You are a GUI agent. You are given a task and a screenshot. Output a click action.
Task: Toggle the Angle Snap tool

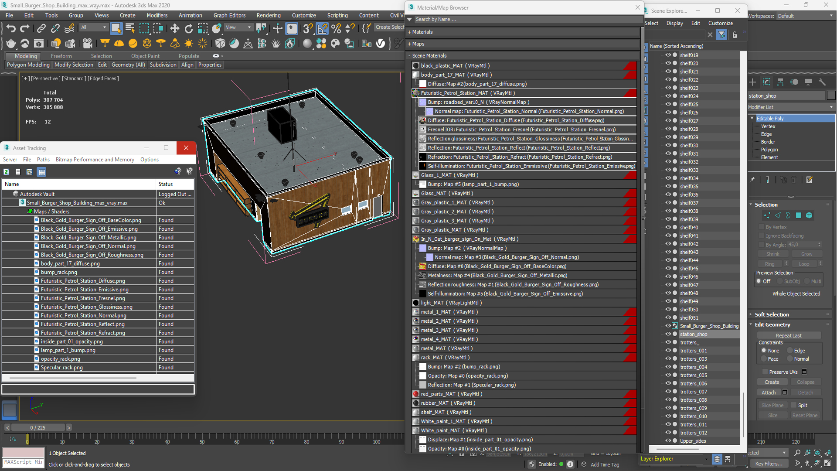(x=322, y=29)
